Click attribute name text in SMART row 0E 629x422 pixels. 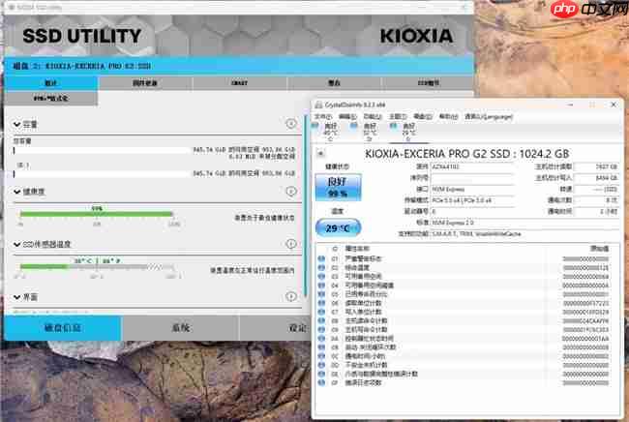point(381,374)
